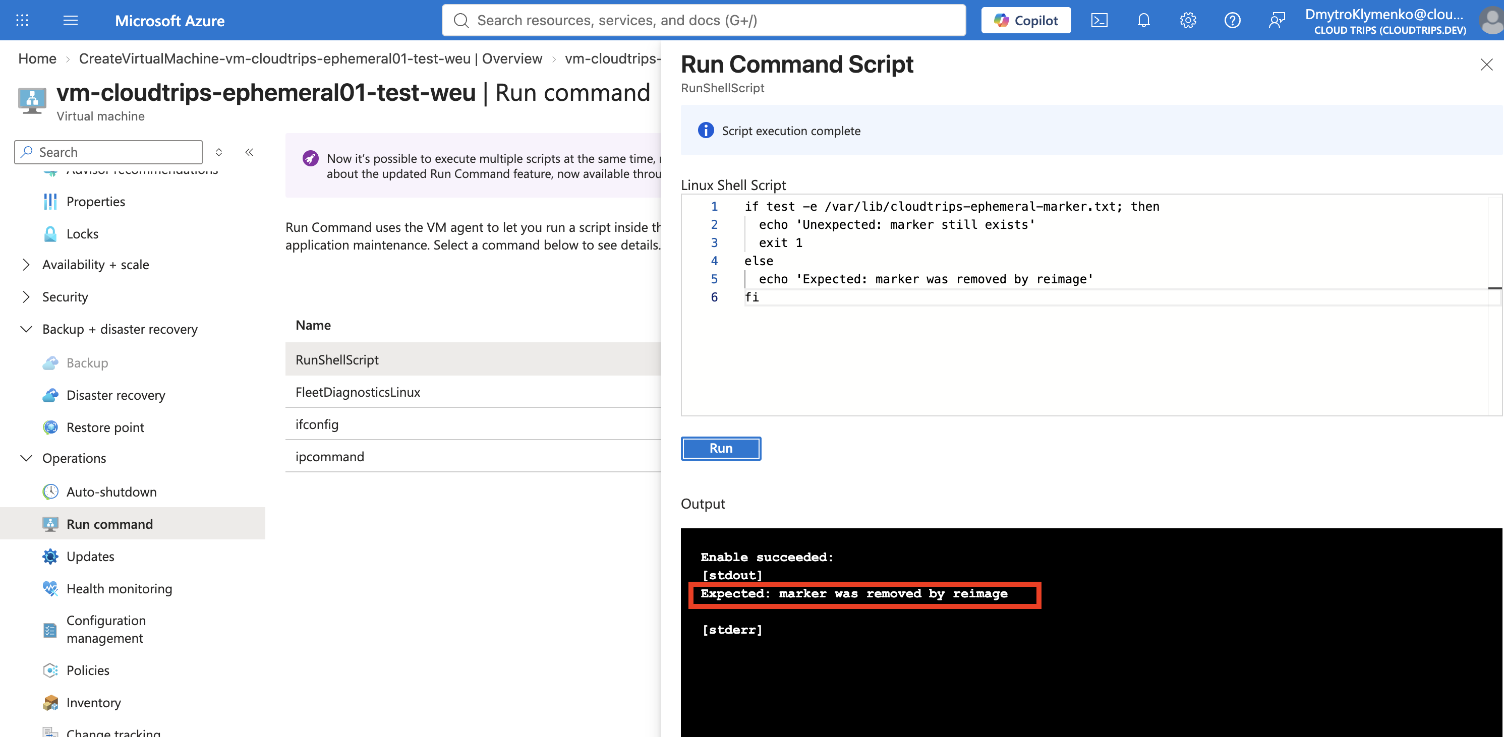Click line 6 'fi' in script editor

coord(751,297)
